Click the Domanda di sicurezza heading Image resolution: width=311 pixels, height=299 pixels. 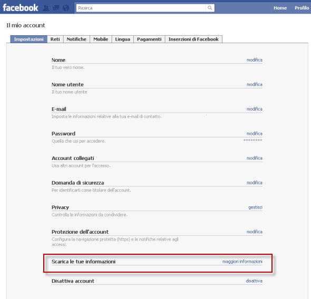pos(78,183)
